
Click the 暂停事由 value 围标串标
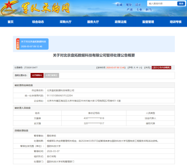click(x=51, y=136)
